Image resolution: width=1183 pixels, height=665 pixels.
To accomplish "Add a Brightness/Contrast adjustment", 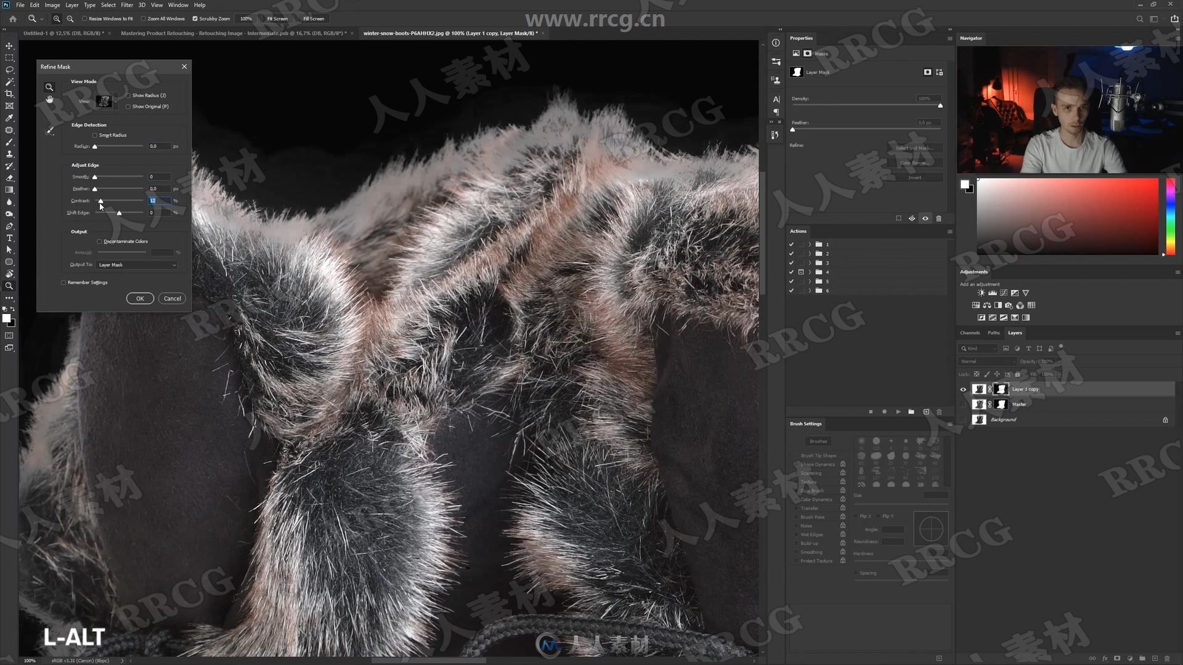I will coord(981,293).
